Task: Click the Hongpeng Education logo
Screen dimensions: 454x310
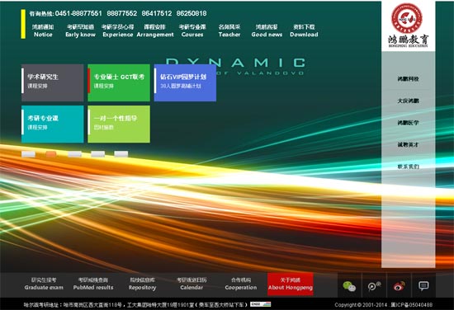Action: point(408,26)
